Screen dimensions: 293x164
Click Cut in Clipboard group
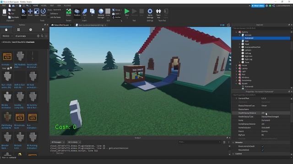pos(11,14)
